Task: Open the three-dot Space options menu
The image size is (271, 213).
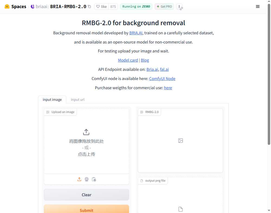Action: pyautogui.click(x=179, y=6)
